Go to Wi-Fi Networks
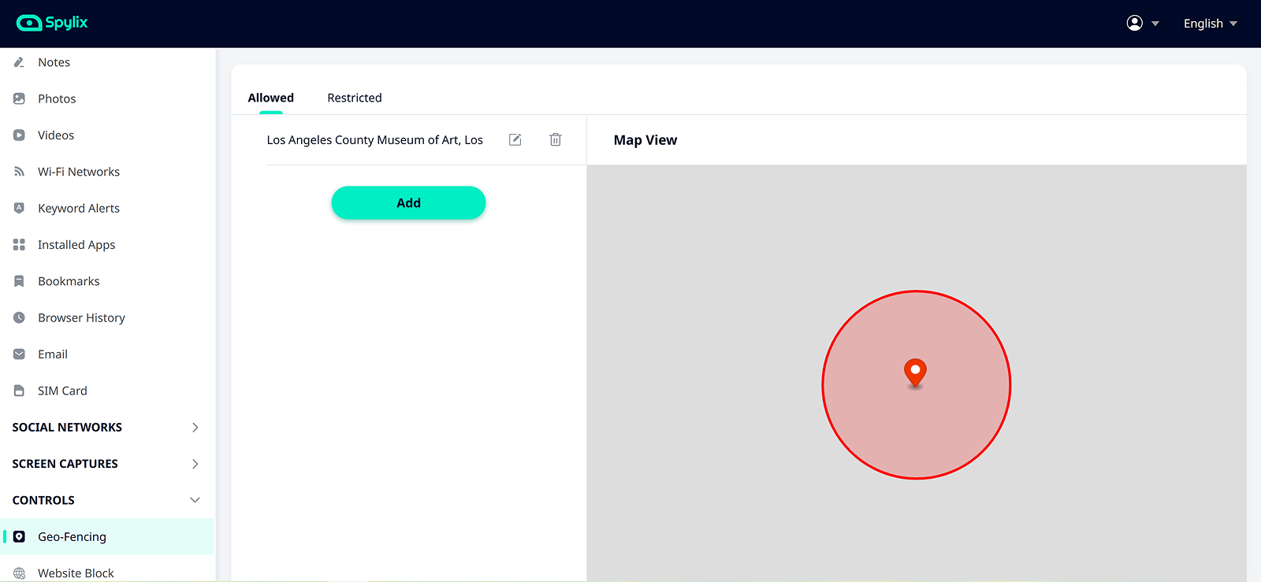This screenshot has width=1261, height=582. pos(78,172)
